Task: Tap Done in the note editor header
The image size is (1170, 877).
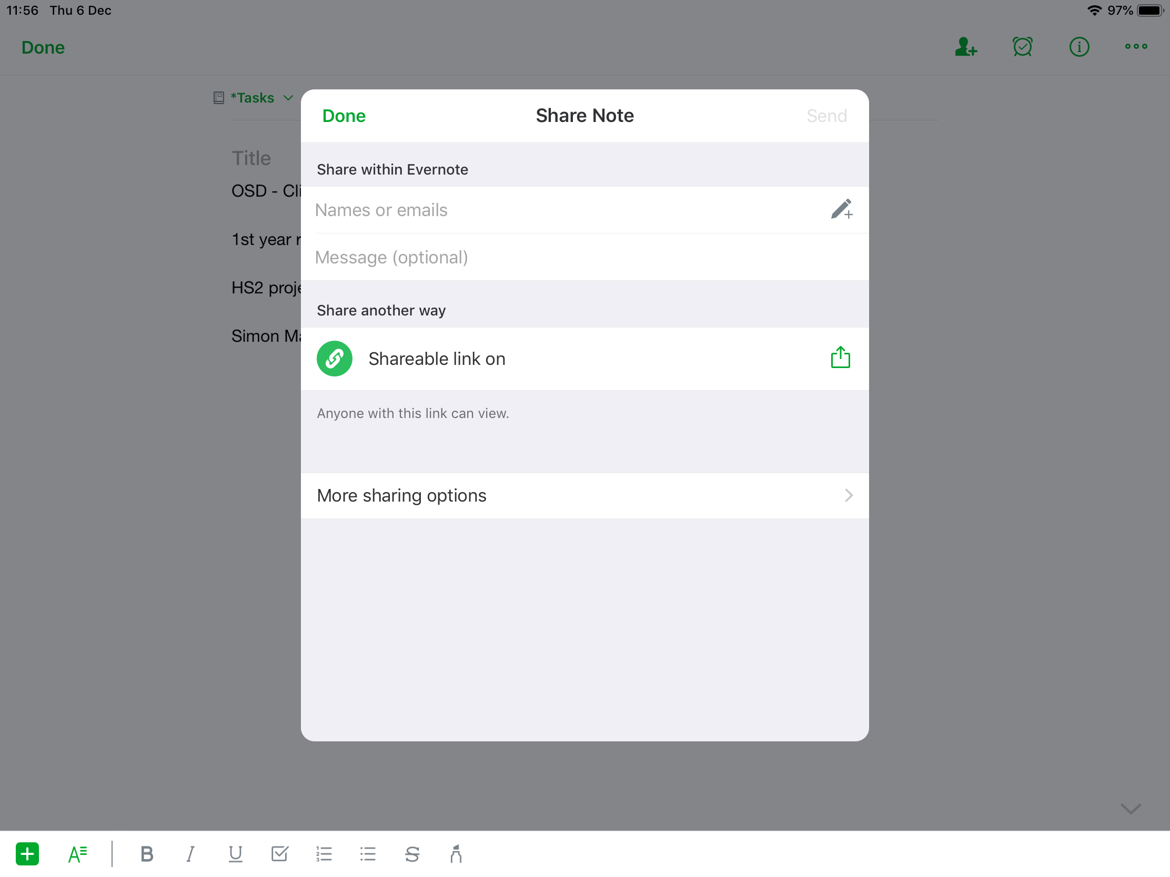Action: (x=43, y=47)
